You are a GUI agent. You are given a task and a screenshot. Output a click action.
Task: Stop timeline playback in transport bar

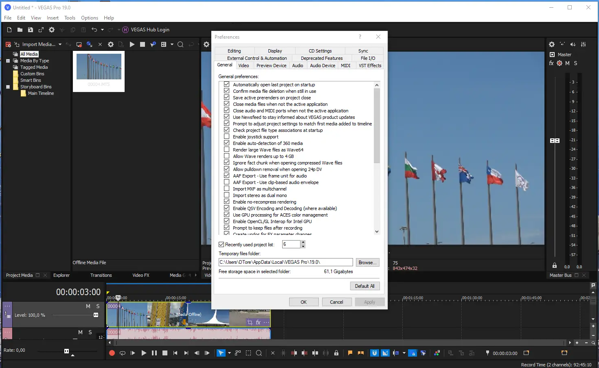click(165, 353)
